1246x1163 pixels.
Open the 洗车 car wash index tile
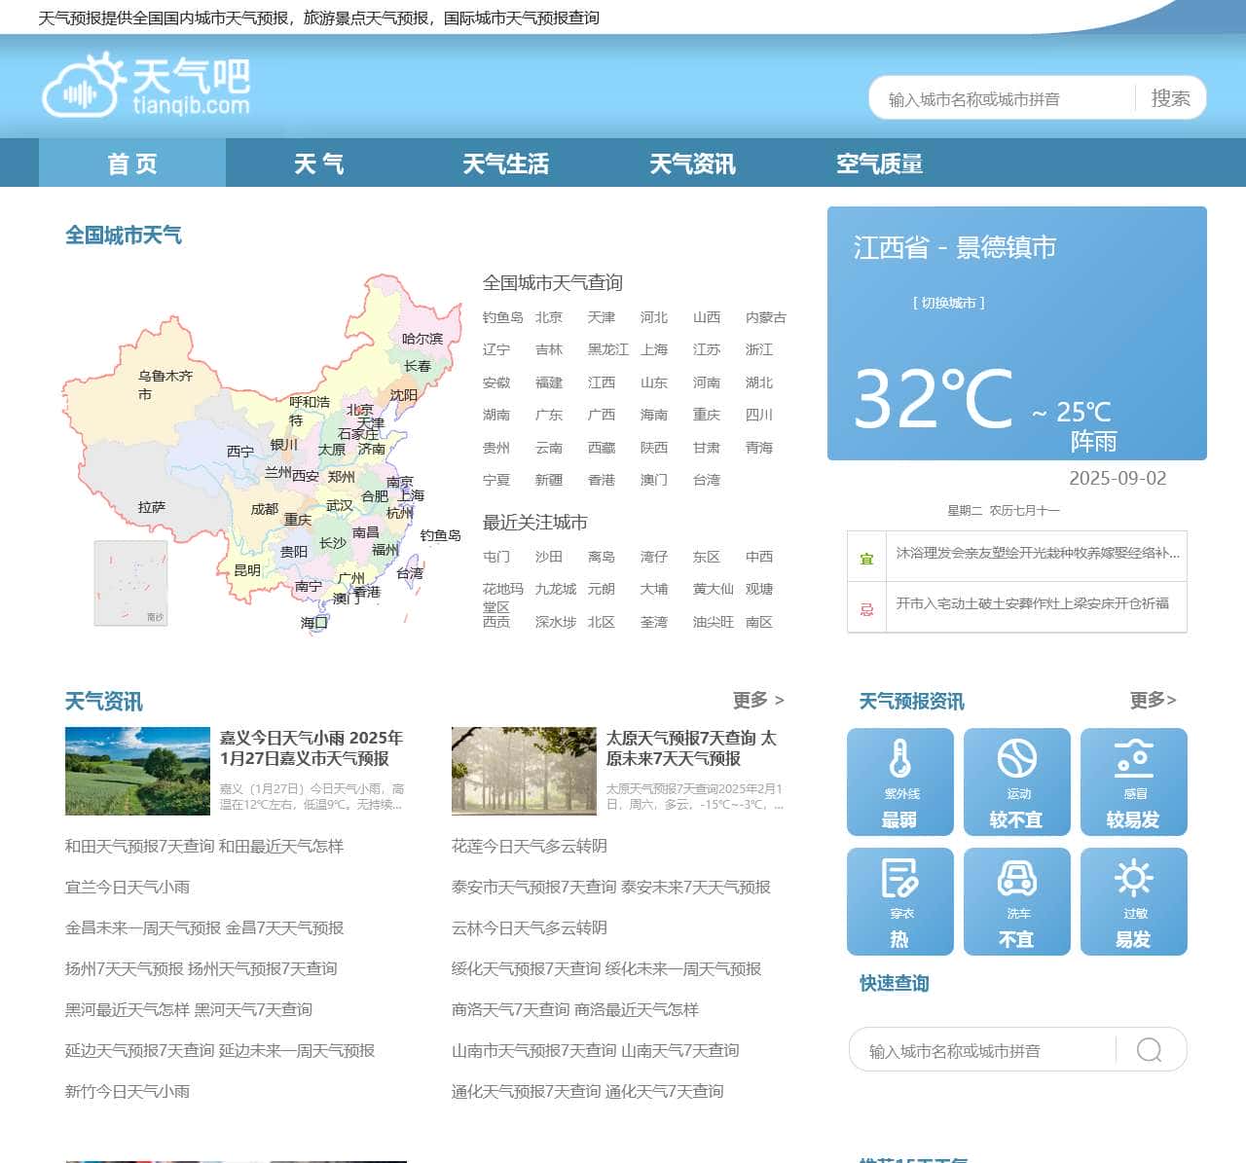pos(1017,901)
